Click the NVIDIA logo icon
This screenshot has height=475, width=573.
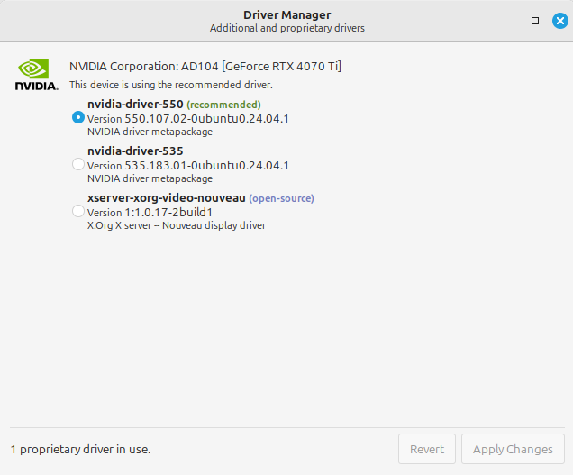tap(36, 75)
